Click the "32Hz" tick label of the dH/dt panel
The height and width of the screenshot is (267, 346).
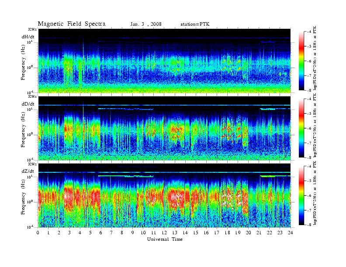pos(32,29)
